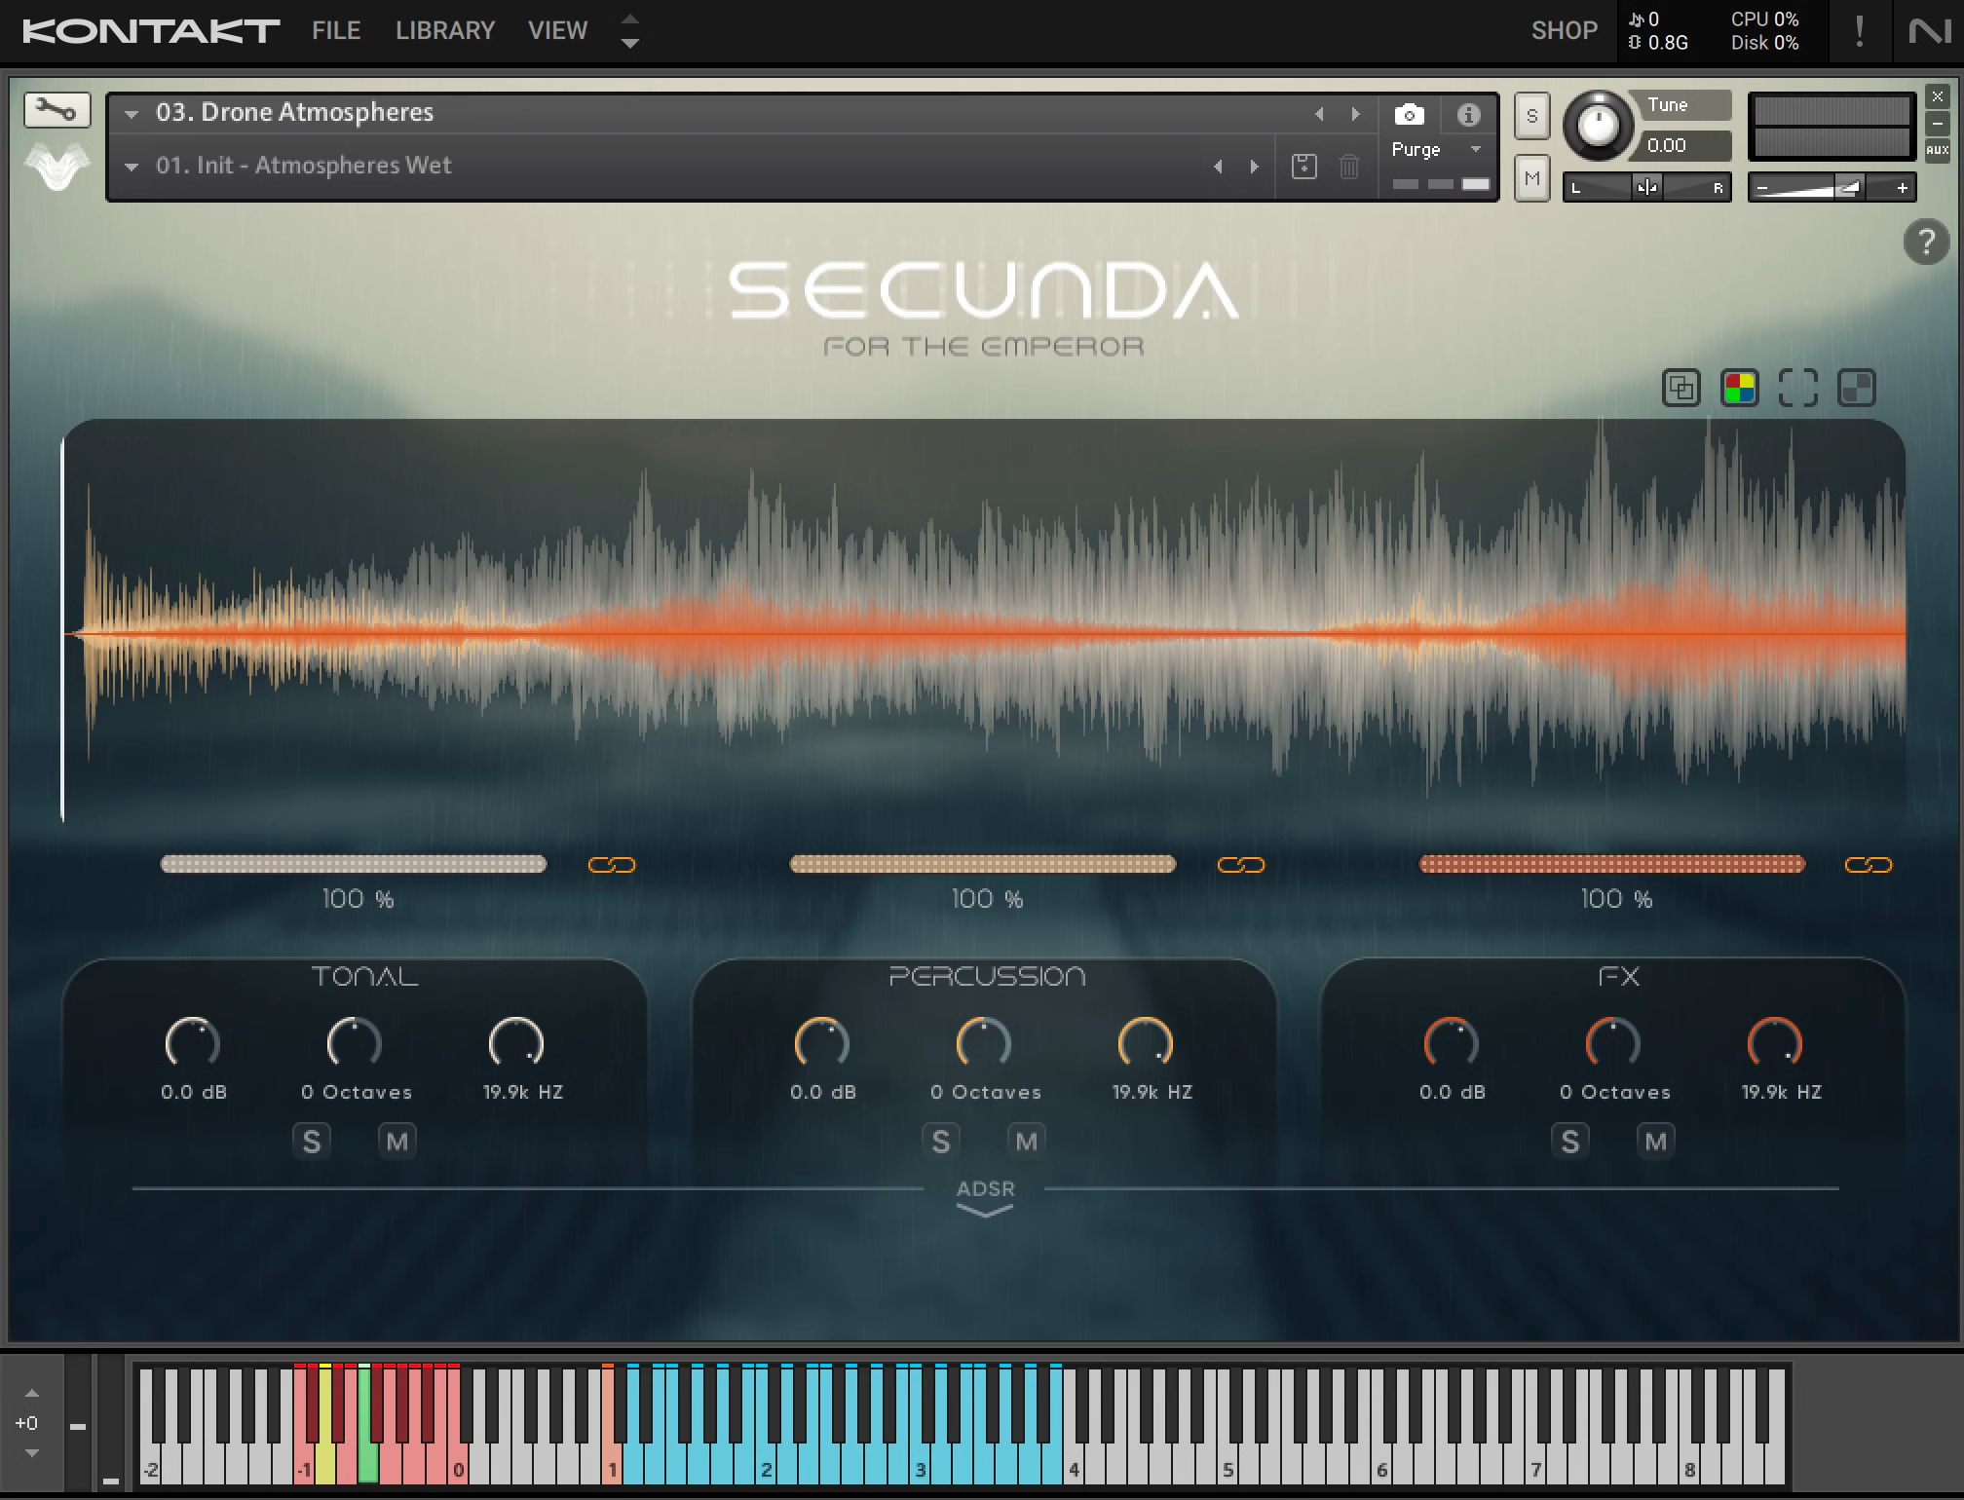Solo the Percussion layer
Viewport: 1964px width, 1500px height.
click(941, 1141)
